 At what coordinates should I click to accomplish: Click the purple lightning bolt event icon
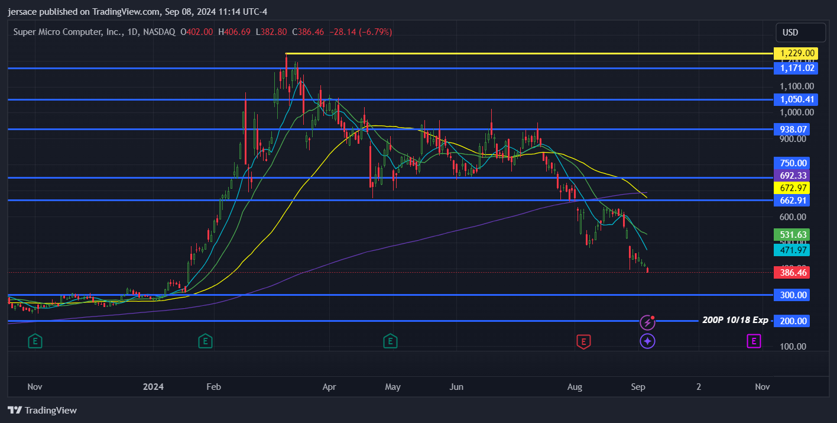(648, 322)
